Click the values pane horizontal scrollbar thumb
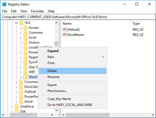 (x=88, y=115)
